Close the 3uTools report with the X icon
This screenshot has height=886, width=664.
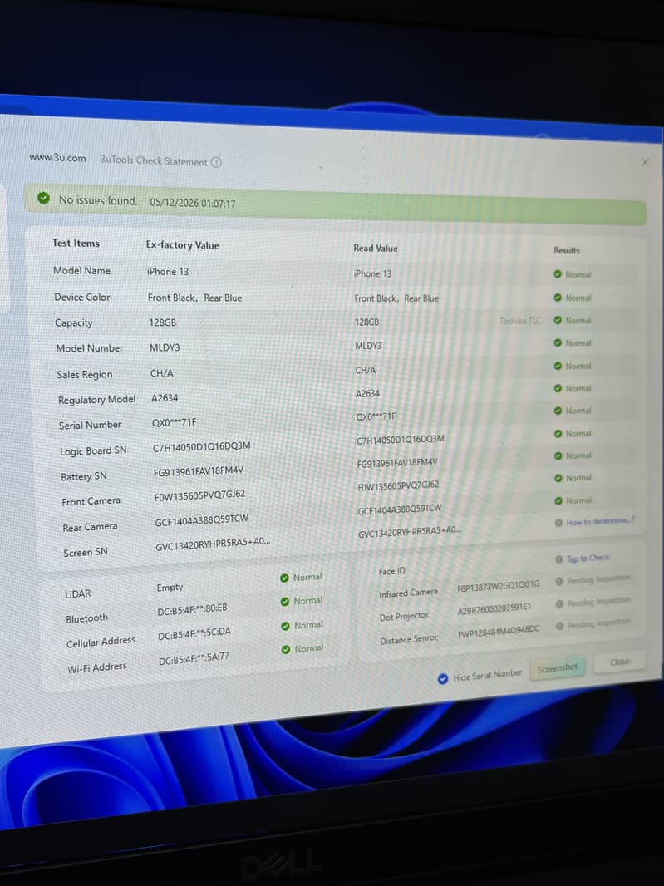(x=645, y=162)
